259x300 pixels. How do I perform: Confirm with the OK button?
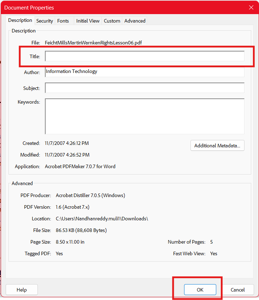(200, 290)
